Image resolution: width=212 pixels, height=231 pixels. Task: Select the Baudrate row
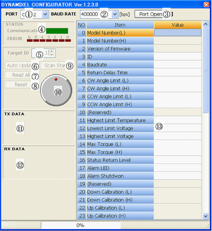click(x=139, y=65)
